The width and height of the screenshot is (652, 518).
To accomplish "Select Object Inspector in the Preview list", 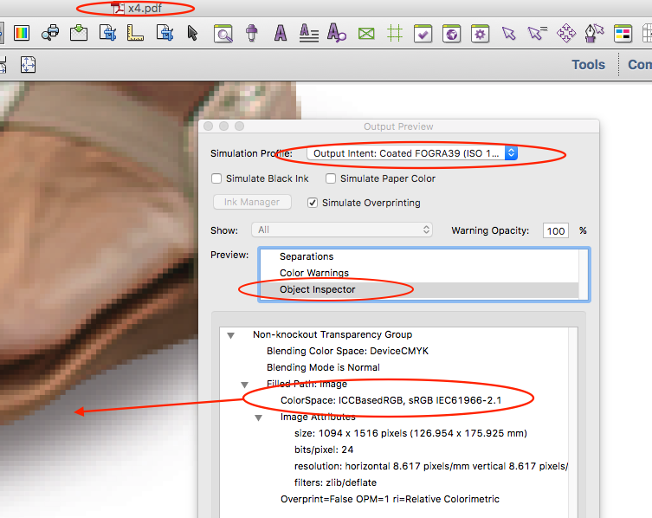I will pos(419,289).
